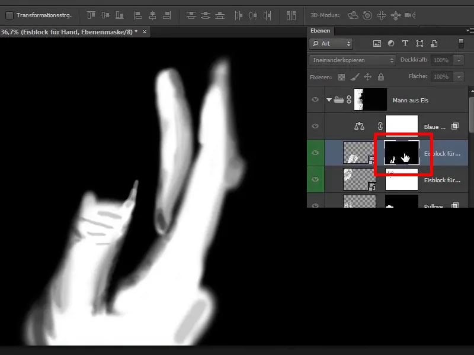Align right edges of layers
474x355 pixels.
coord(167,15)
